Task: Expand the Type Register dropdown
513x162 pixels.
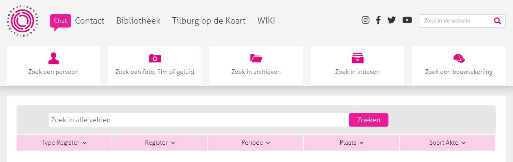Action: click(x=64, y=143)
